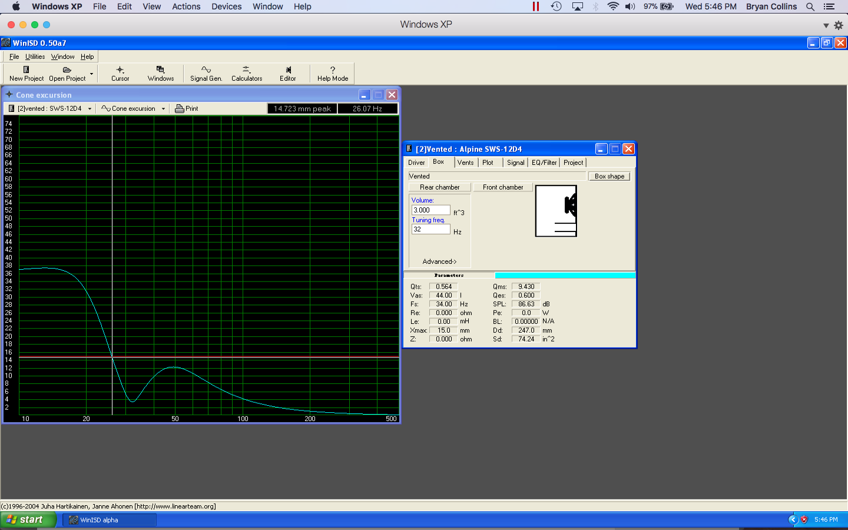
Task: Click the Dd value 247.0
Action: tap(526, 330)
